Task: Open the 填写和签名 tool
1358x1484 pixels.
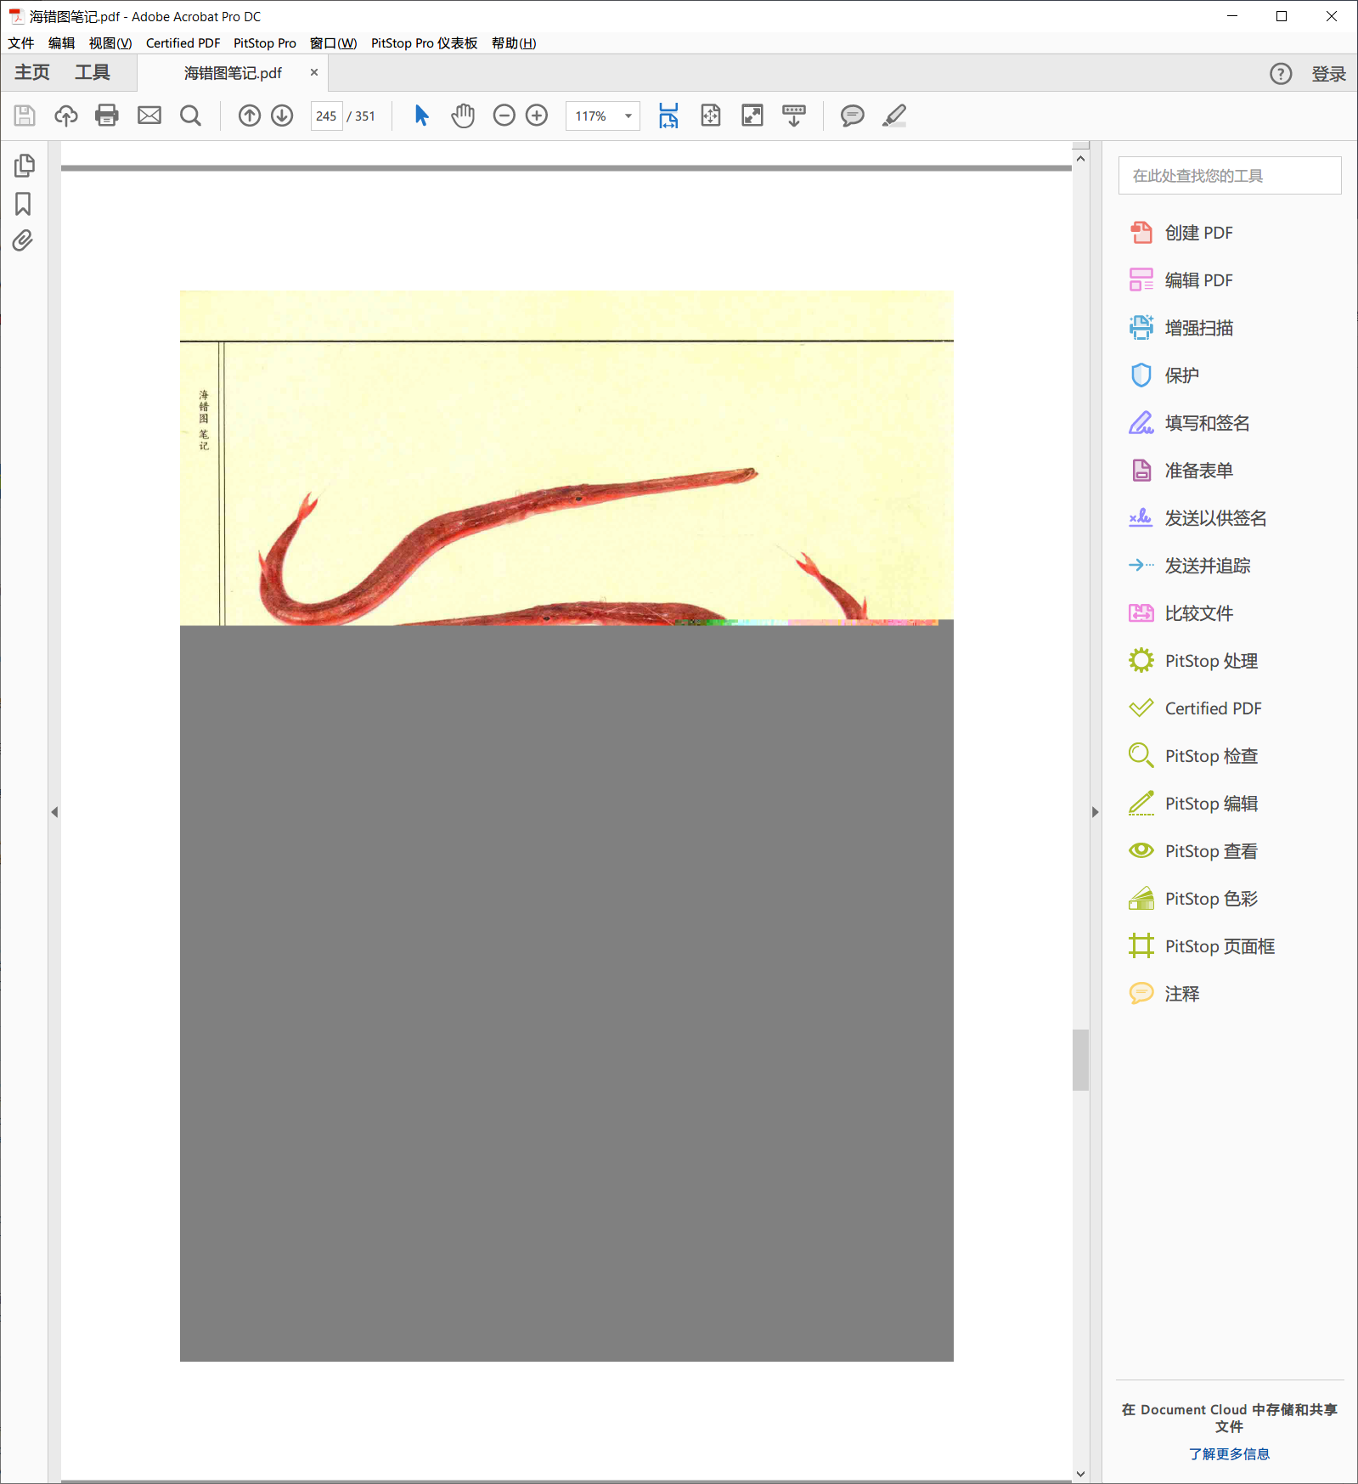Action: coord(1190,423)
